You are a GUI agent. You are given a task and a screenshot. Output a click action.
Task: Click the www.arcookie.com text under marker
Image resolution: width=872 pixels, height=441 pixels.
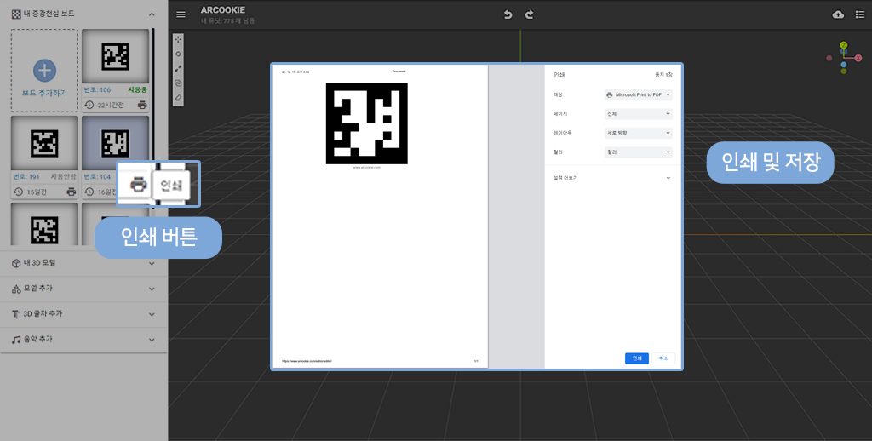click(366, 167)
